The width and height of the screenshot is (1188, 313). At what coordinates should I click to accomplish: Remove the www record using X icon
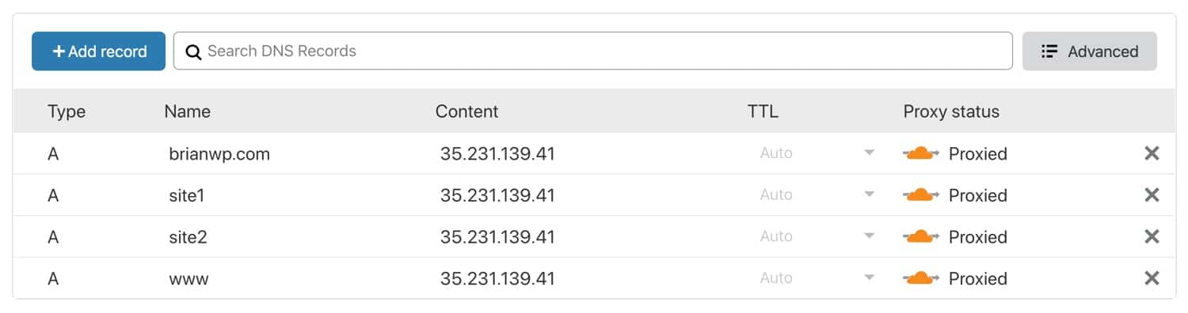coord(1152,278)
